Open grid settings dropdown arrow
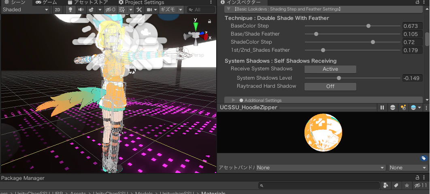The width and height of the screenshot is (430, 194). tap(131, 10)
